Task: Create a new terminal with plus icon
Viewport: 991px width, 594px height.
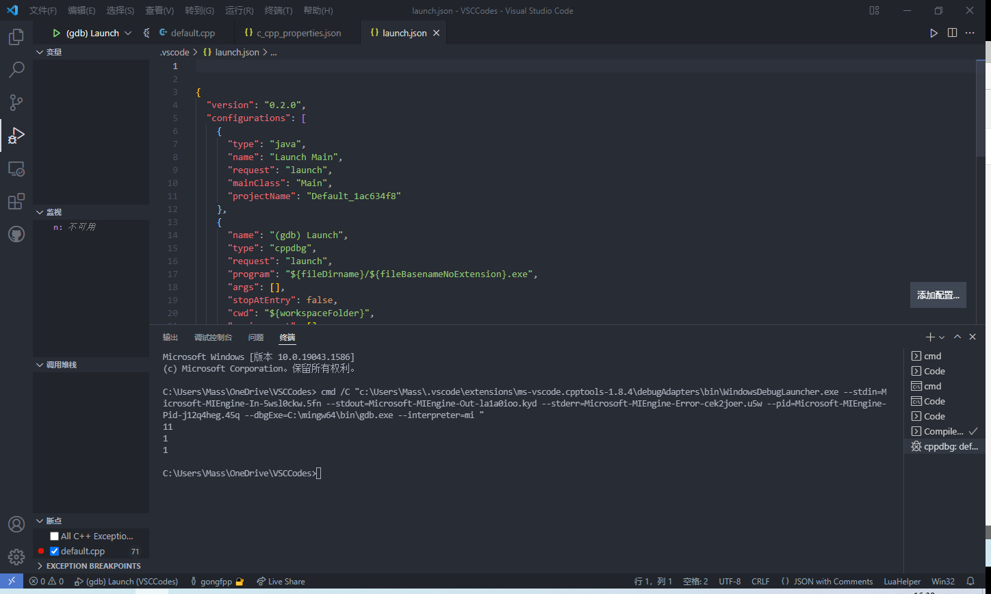Action: pos(930,337)
